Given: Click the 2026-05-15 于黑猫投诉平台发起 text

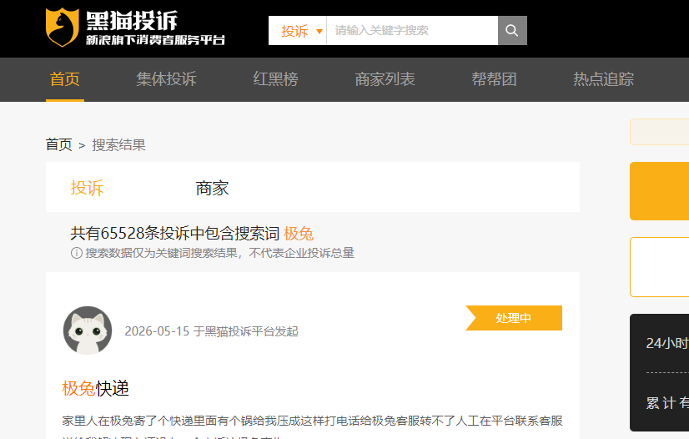Looking at the screenshot, I should tap(211, 331).
